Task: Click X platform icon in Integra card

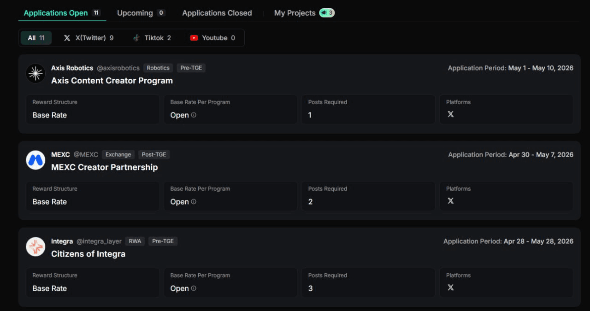Action: [x=451, y=288]
